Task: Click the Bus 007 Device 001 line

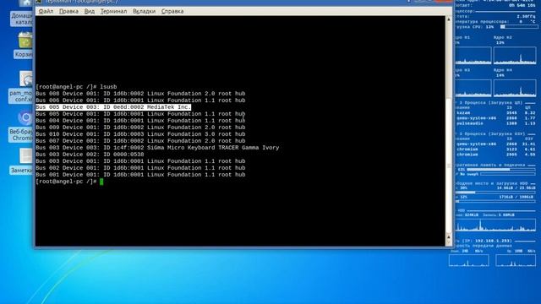Action: (x=140, y=141)
